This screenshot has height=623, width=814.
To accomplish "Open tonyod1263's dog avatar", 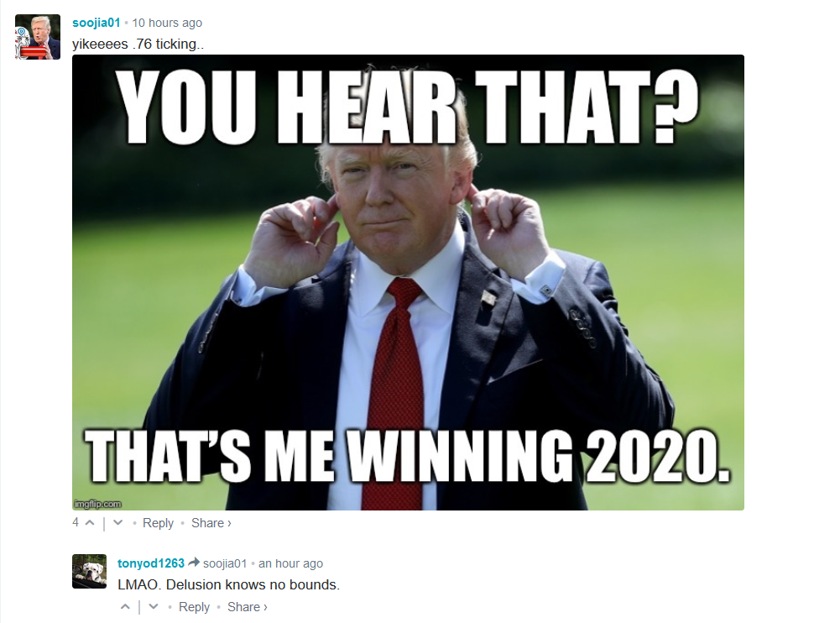I will coord(89,571).
